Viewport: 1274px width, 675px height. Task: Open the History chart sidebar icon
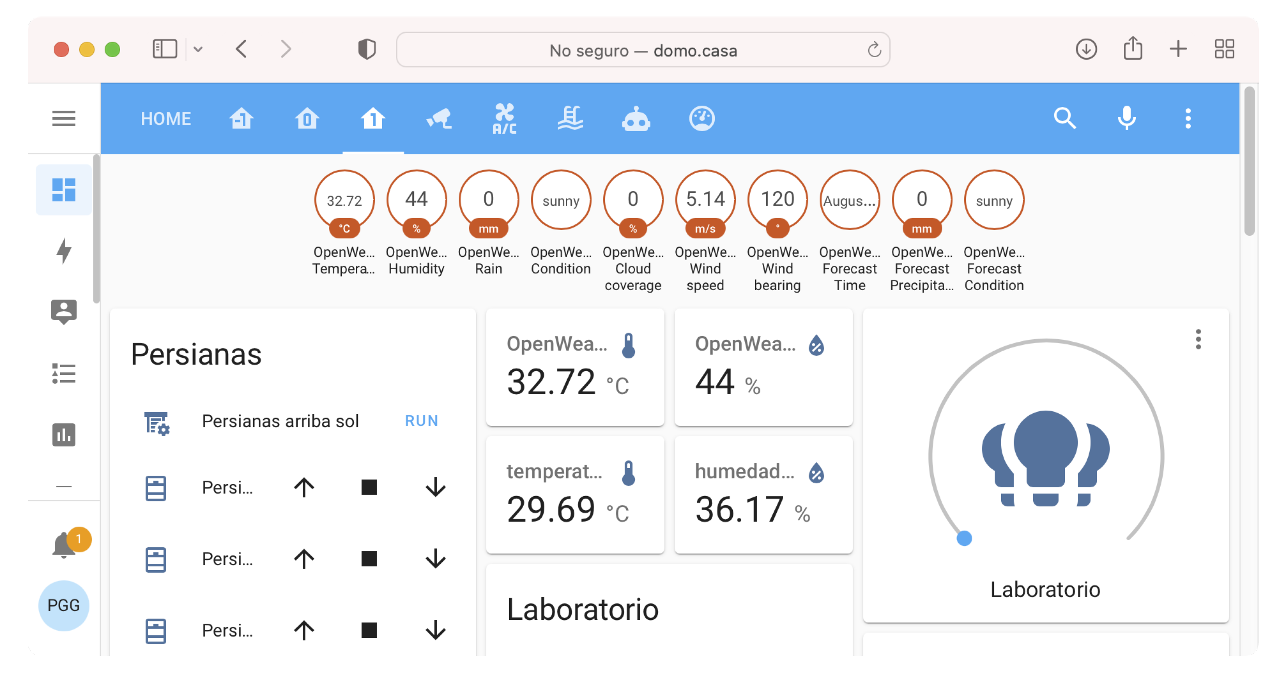tap(63, 435)
